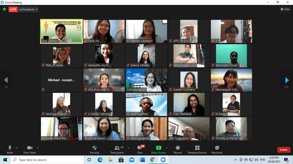Expand video options arrow beside Stop Video
Viewport: 293px width, 164px height.
[37, 148]
